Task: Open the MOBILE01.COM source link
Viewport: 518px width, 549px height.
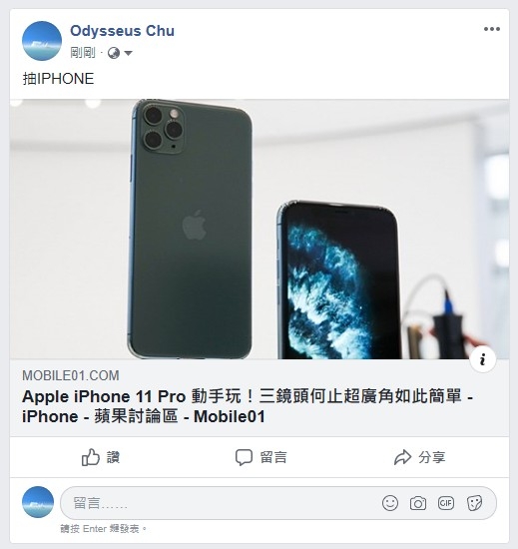Action: [70, 375]
